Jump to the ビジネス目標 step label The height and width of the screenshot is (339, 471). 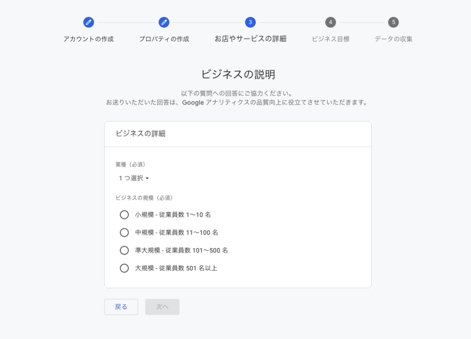point(330,39)
